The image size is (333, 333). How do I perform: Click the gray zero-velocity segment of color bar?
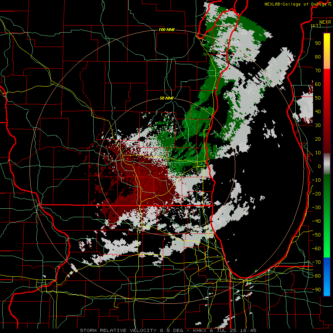point(327,164)
